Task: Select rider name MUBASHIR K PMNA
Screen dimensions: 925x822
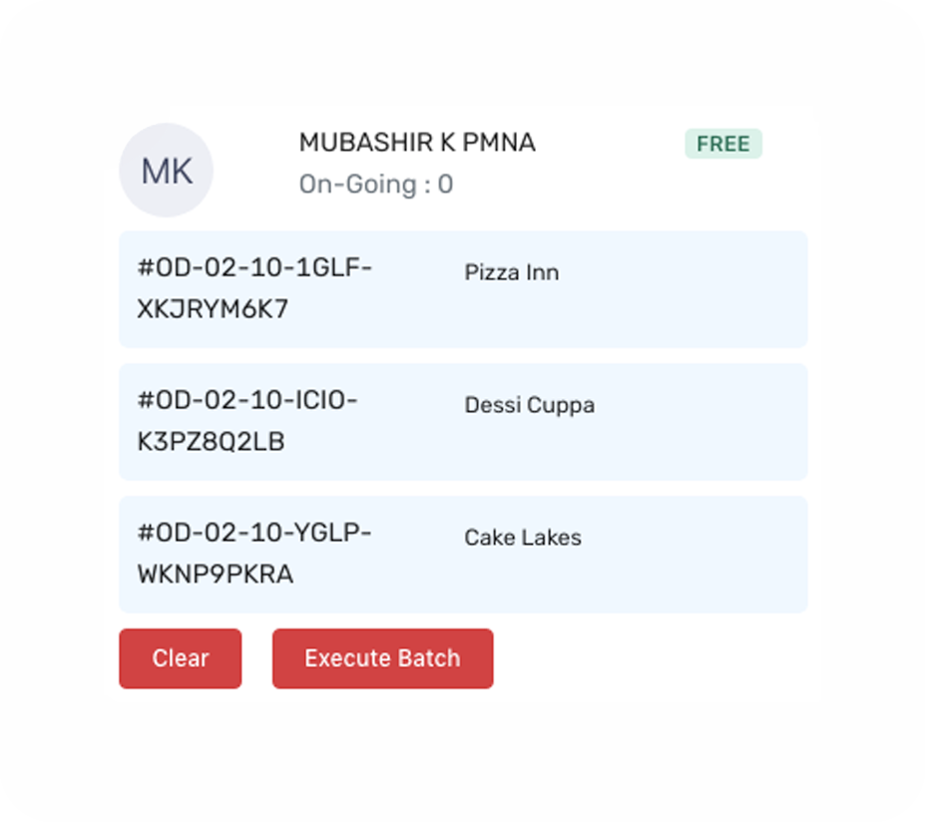Action: (x=417, y=142)
